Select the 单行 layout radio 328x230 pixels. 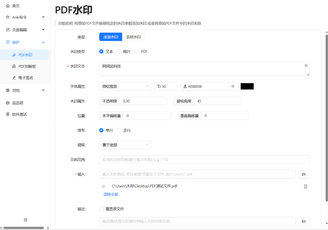point(101,130)
